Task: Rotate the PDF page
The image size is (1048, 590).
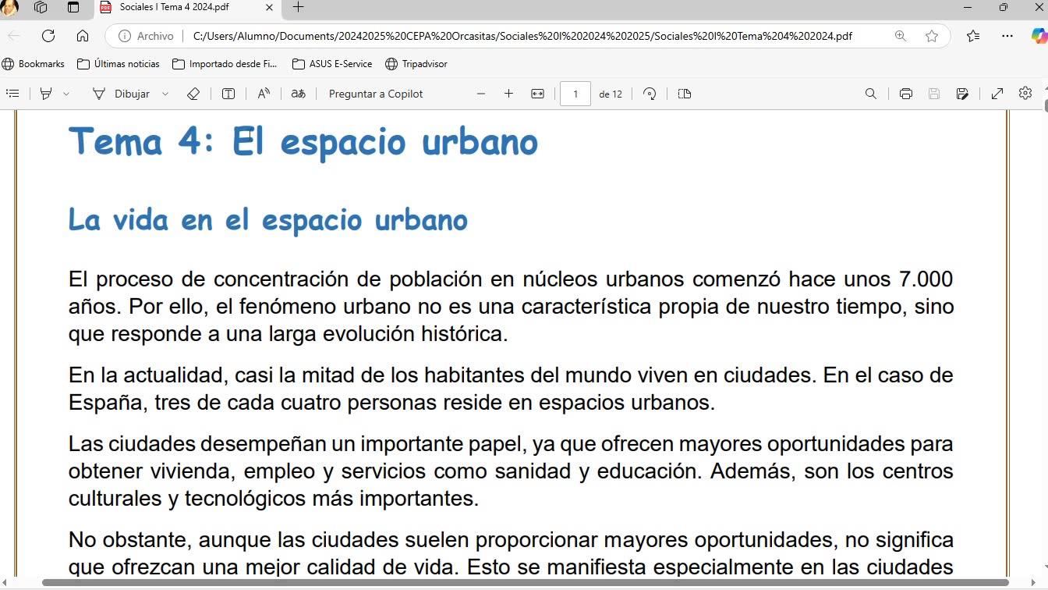Action: [x=650, y=94]
